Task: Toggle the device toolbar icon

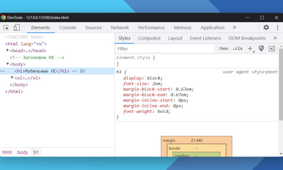Action: click(x=17, y=27)
